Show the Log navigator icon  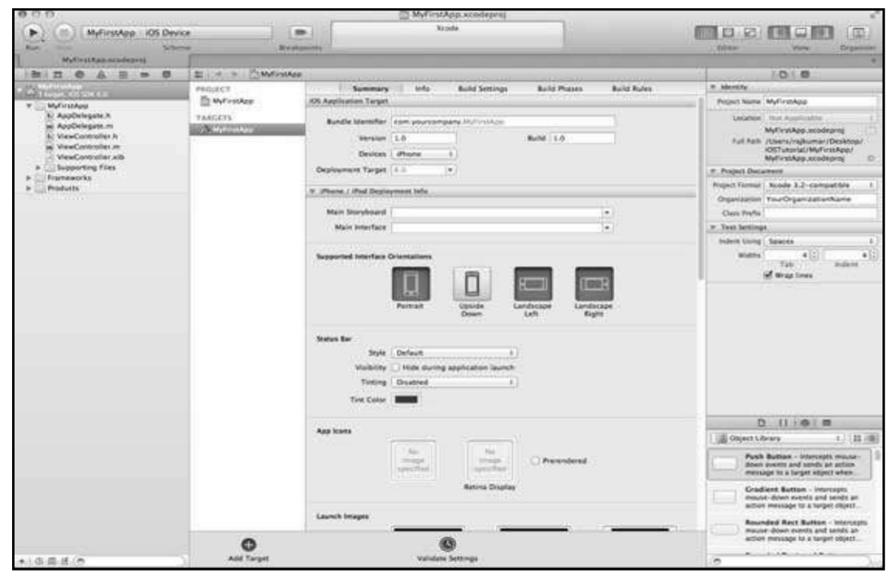pyautogui.click(x=166, y=74)
